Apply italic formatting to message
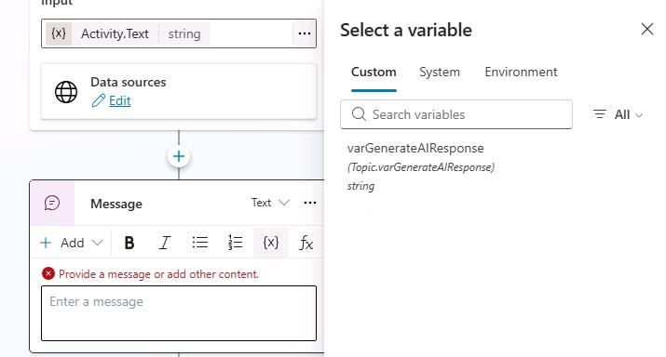Viewport: 666px width, 357px height. coord(164,243)
